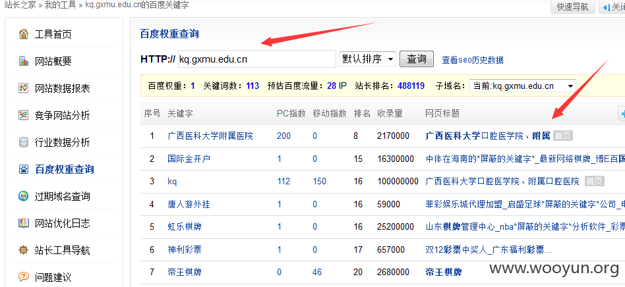Click the 排名 column header
Screen dimensions: 625x287
(363, 113)
